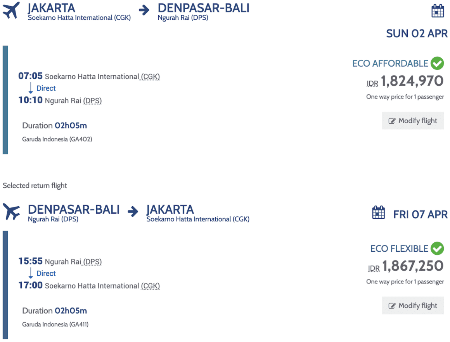Screen dimensions: 450x342
Task: Click the edit icon in the outbound Modify flight button
Action: click(392, 121)
